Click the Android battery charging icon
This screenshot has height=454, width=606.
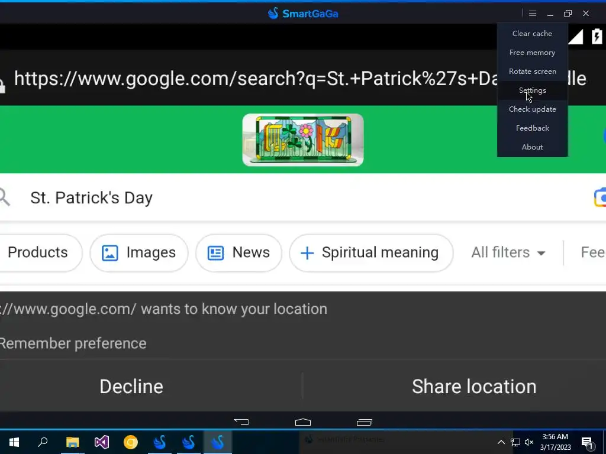597,36
